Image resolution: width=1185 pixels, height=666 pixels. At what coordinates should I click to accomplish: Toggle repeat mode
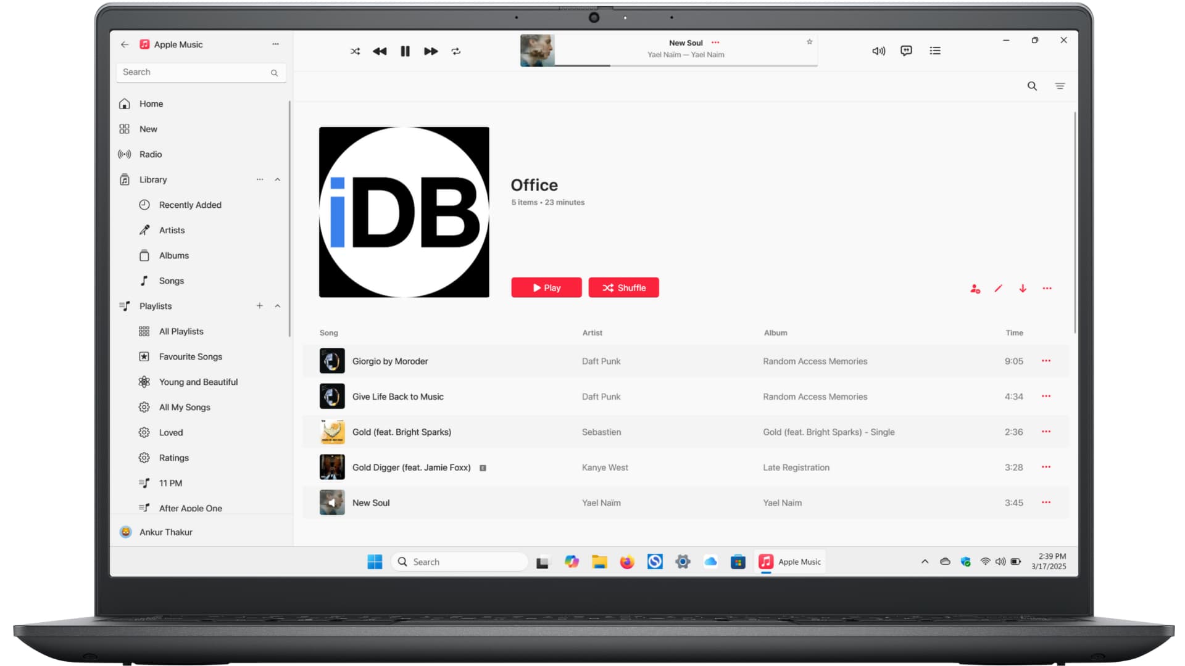click(456, 51)
